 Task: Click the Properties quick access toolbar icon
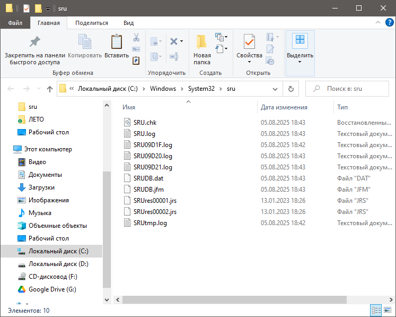27,8
